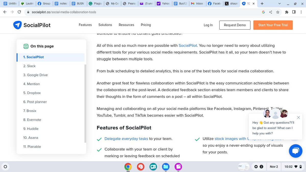Open the Solutions menu
This screenshot has height=172, width=306.
(x=105, y=25)
